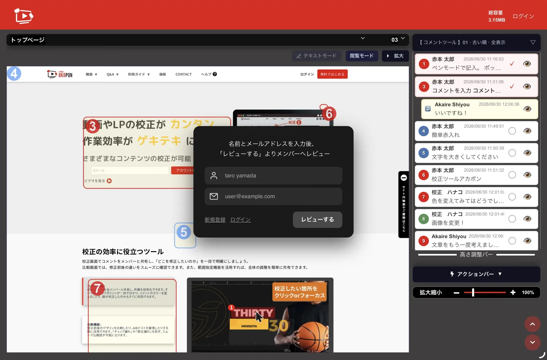The width and height of the screenshot is (547, 360).
Task: Click blue number 4 badge in comment list
Action: click(424, 131)
